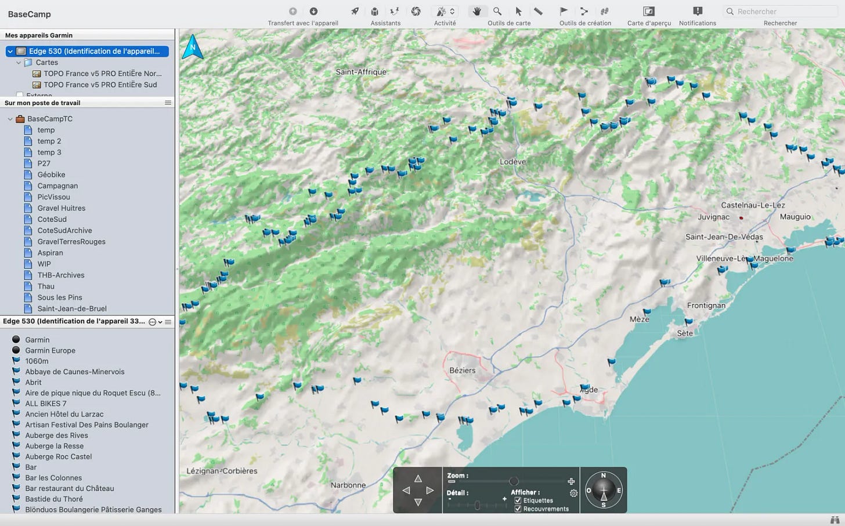Viewport: 845px width, 526px height.
Task: Click the blue north arrow on map
Action: click(193, 47)
